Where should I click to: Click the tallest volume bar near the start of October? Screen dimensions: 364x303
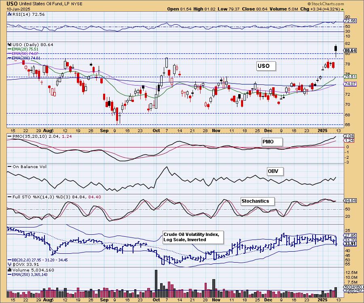pos(156,284)
